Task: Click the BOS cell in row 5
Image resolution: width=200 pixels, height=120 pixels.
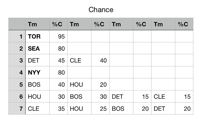Action: click(37, 84)
